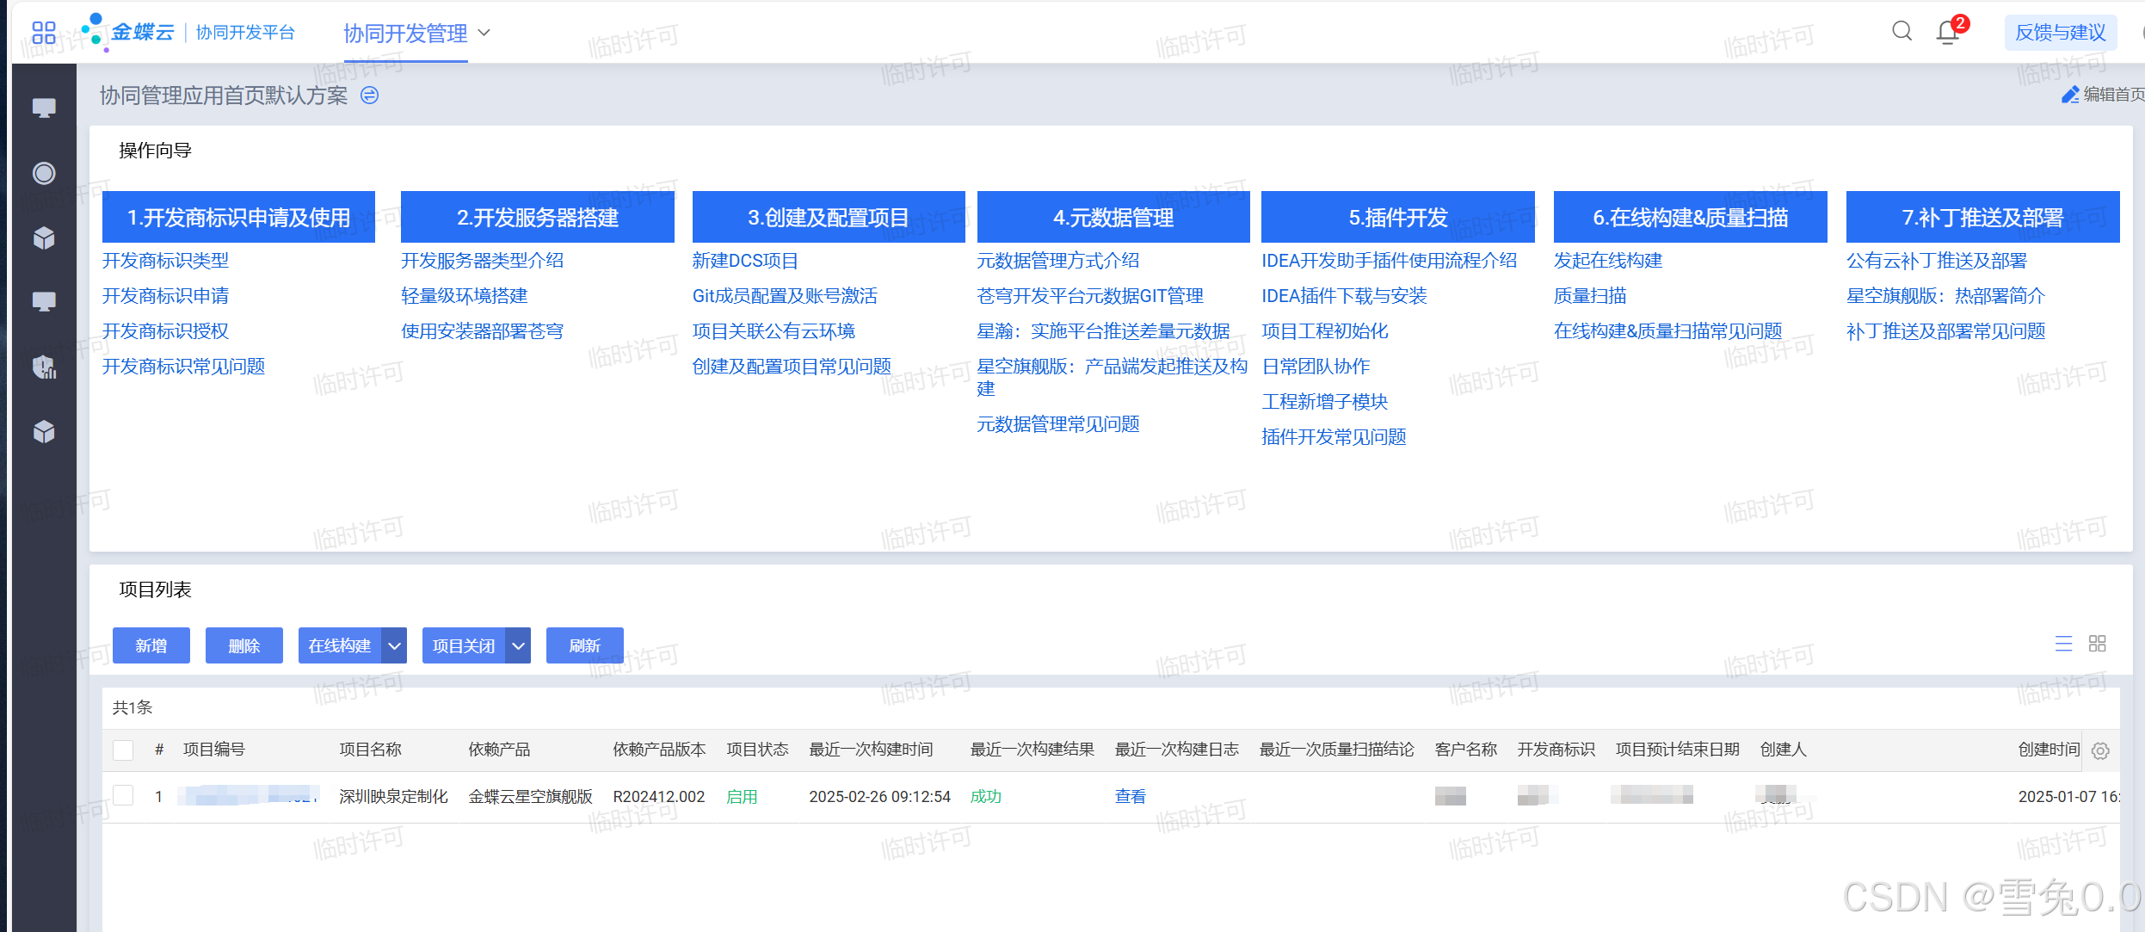Open the 新建DCS项目 link
Viewport: 2145px width, 932px height.
click(x=745, y=261)
